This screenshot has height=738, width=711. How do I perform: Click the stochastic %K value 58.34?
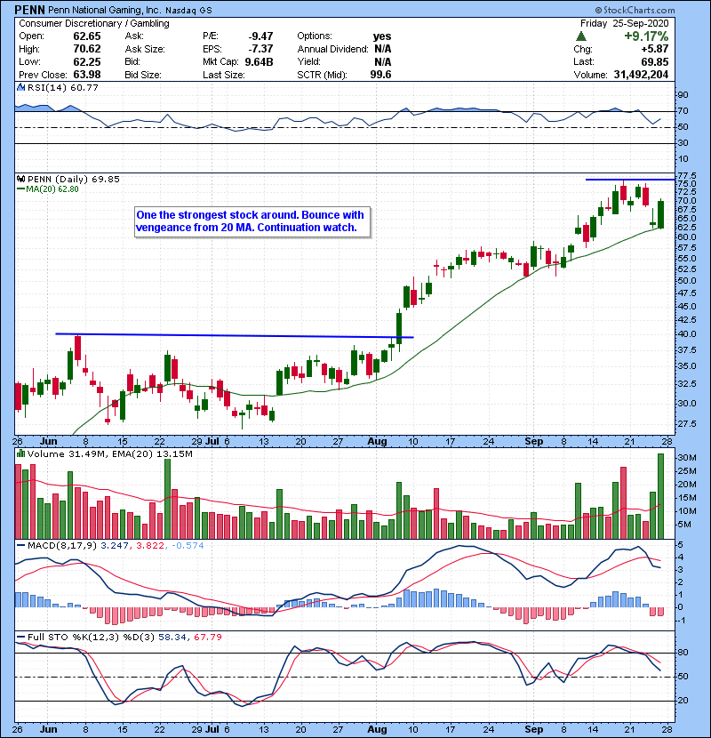172,637
